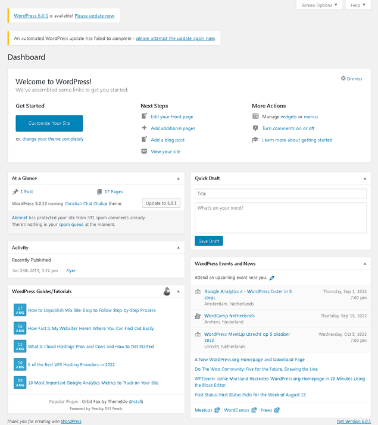The width and height of the screenshot is (378, 425).
Task: Click the 10 AUG date badge
Action: click(x=20, y=364)
